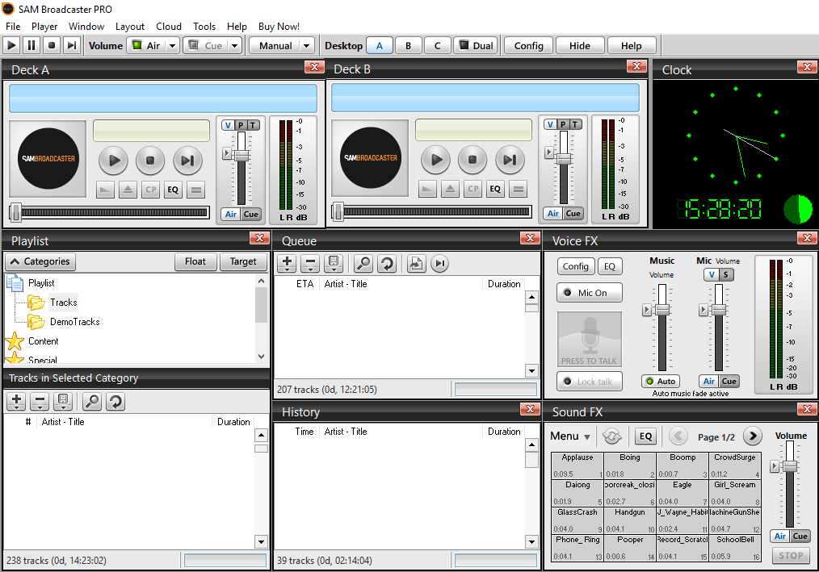Click the CP button on Deck B

point(473,189)
